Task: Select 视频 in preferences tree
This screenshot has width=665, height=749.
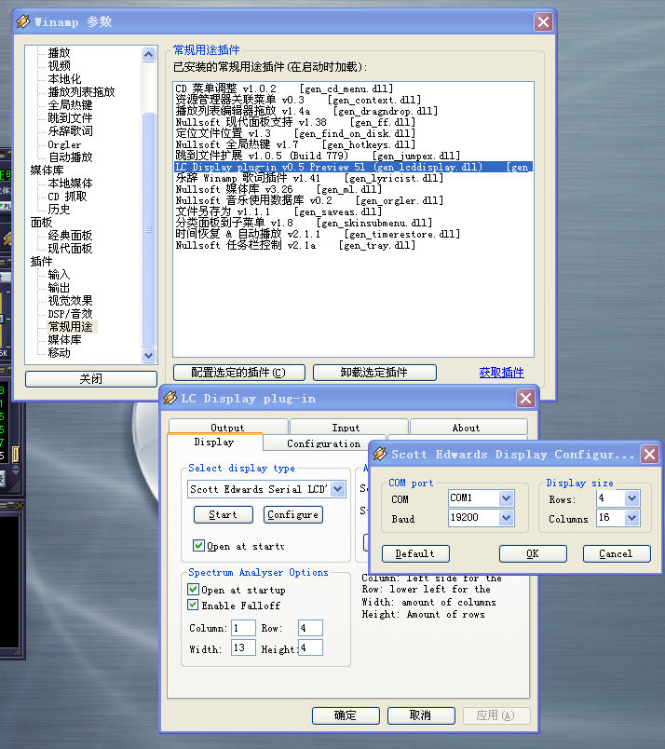Action: click(x=59, y=65)
